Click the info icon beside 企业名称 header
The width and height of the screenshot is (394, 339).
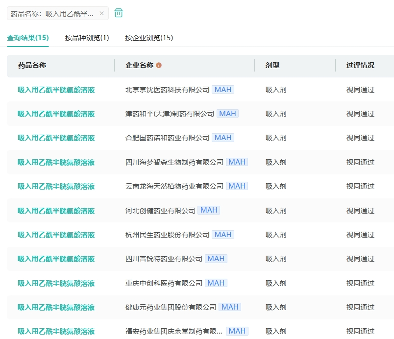coord(159,66)
